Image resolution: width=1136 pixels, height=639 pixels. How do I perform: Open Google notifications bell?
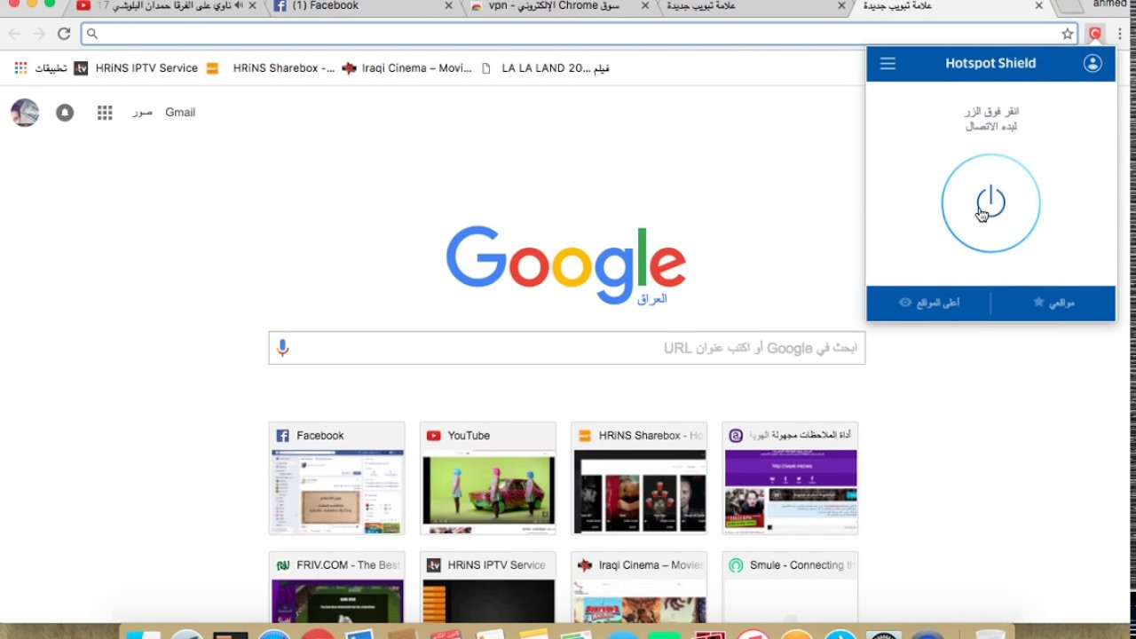(x=65, y=113)
